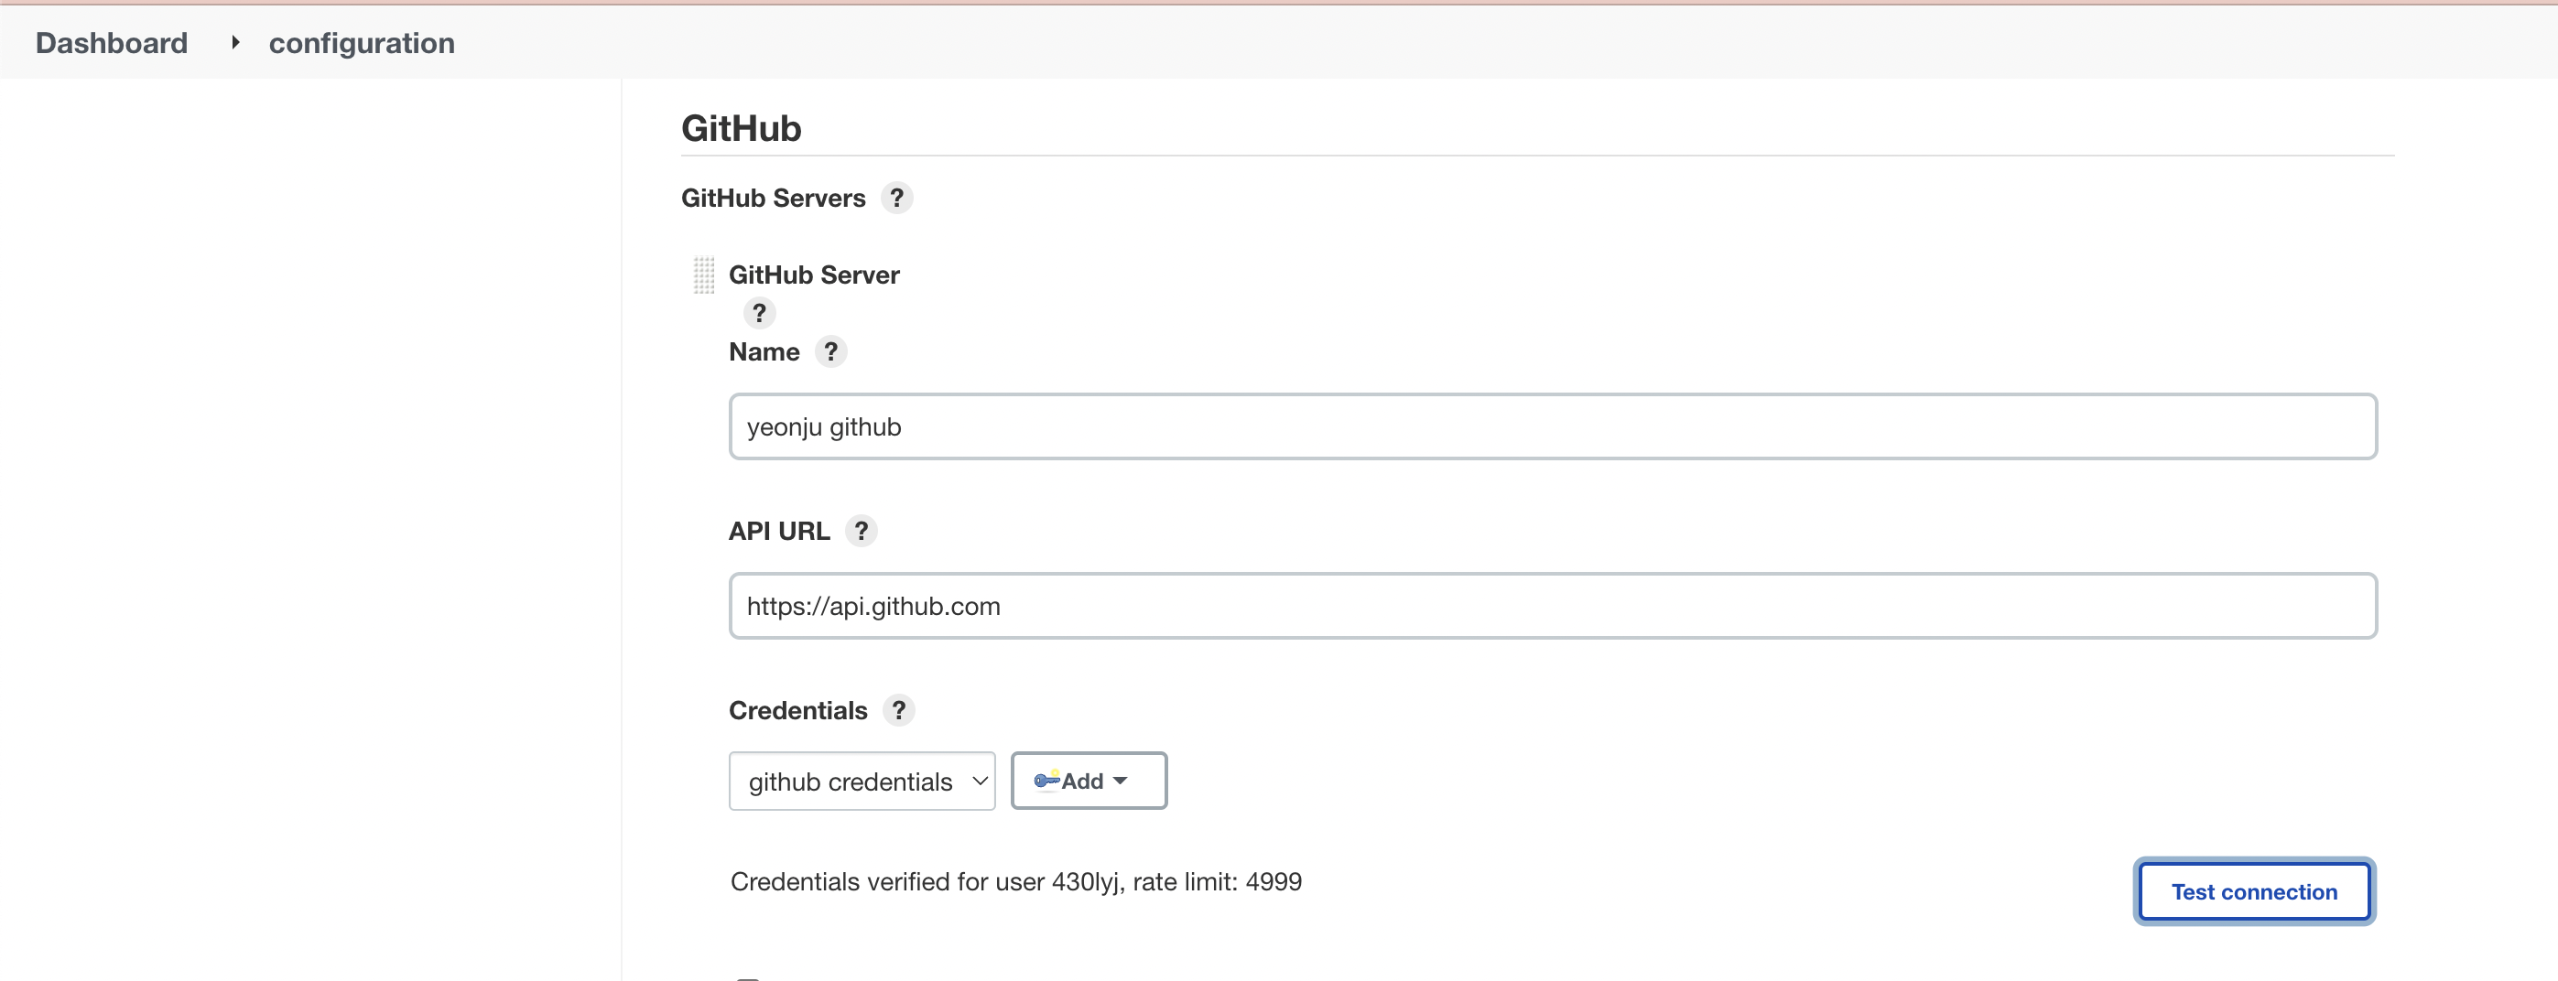The image size is (2558, 981).
Task: Expand the Add credentials menu
Action: pos(1089,782)
